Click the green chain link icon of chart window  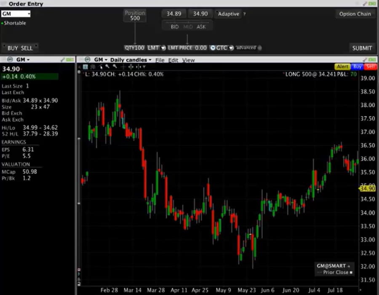pos(373,59)
